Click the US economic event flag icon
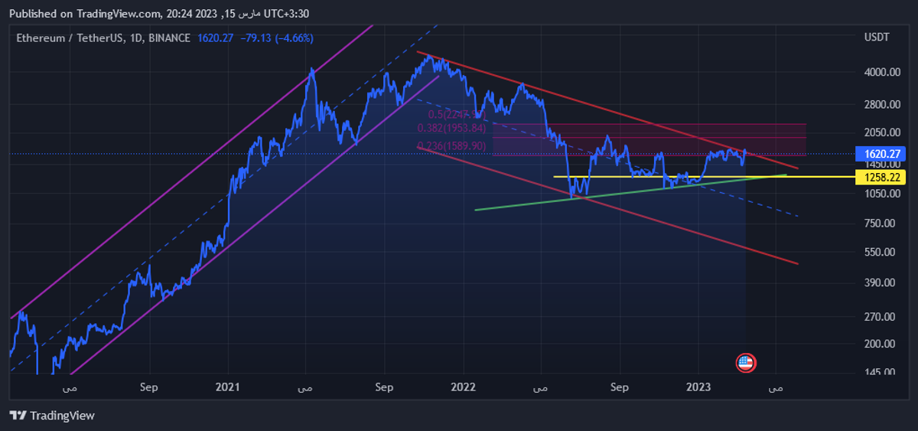Screen dimensions: 918x431 pos(745,363)
